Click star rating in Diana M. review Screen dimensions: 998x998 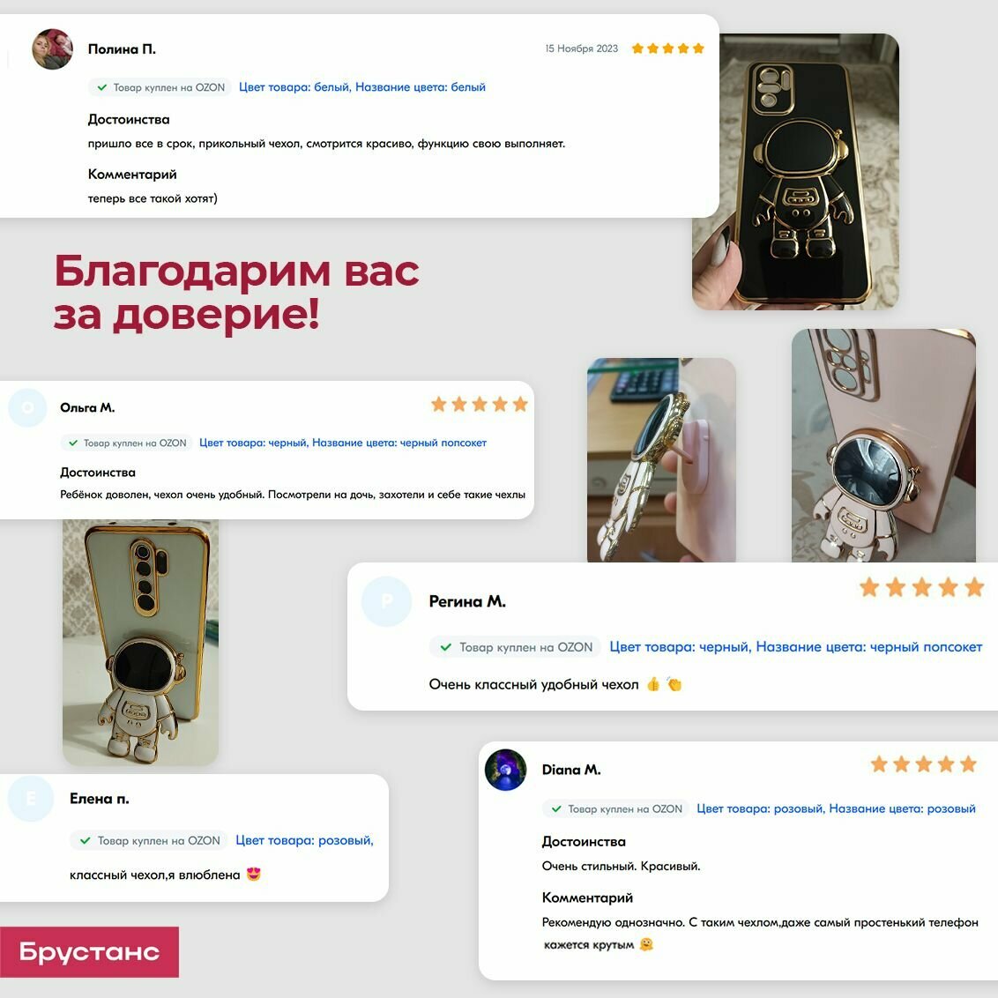[924, 763]
